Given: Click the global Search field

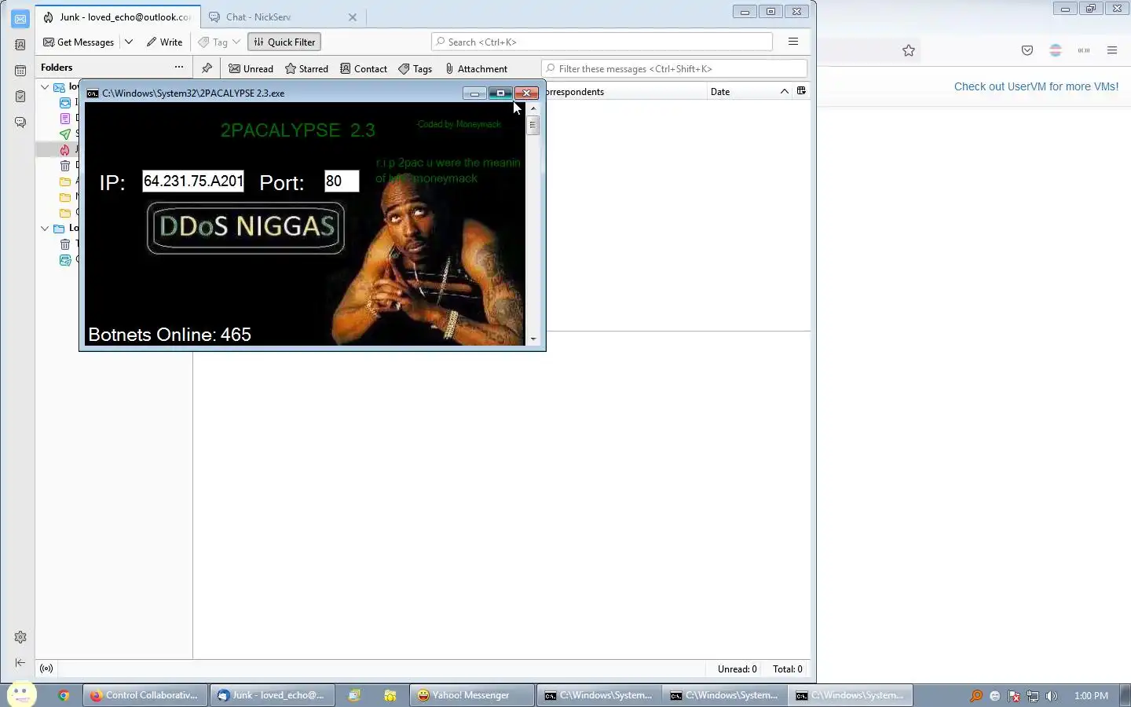Looking at the screenshot, I should (602, 42).
